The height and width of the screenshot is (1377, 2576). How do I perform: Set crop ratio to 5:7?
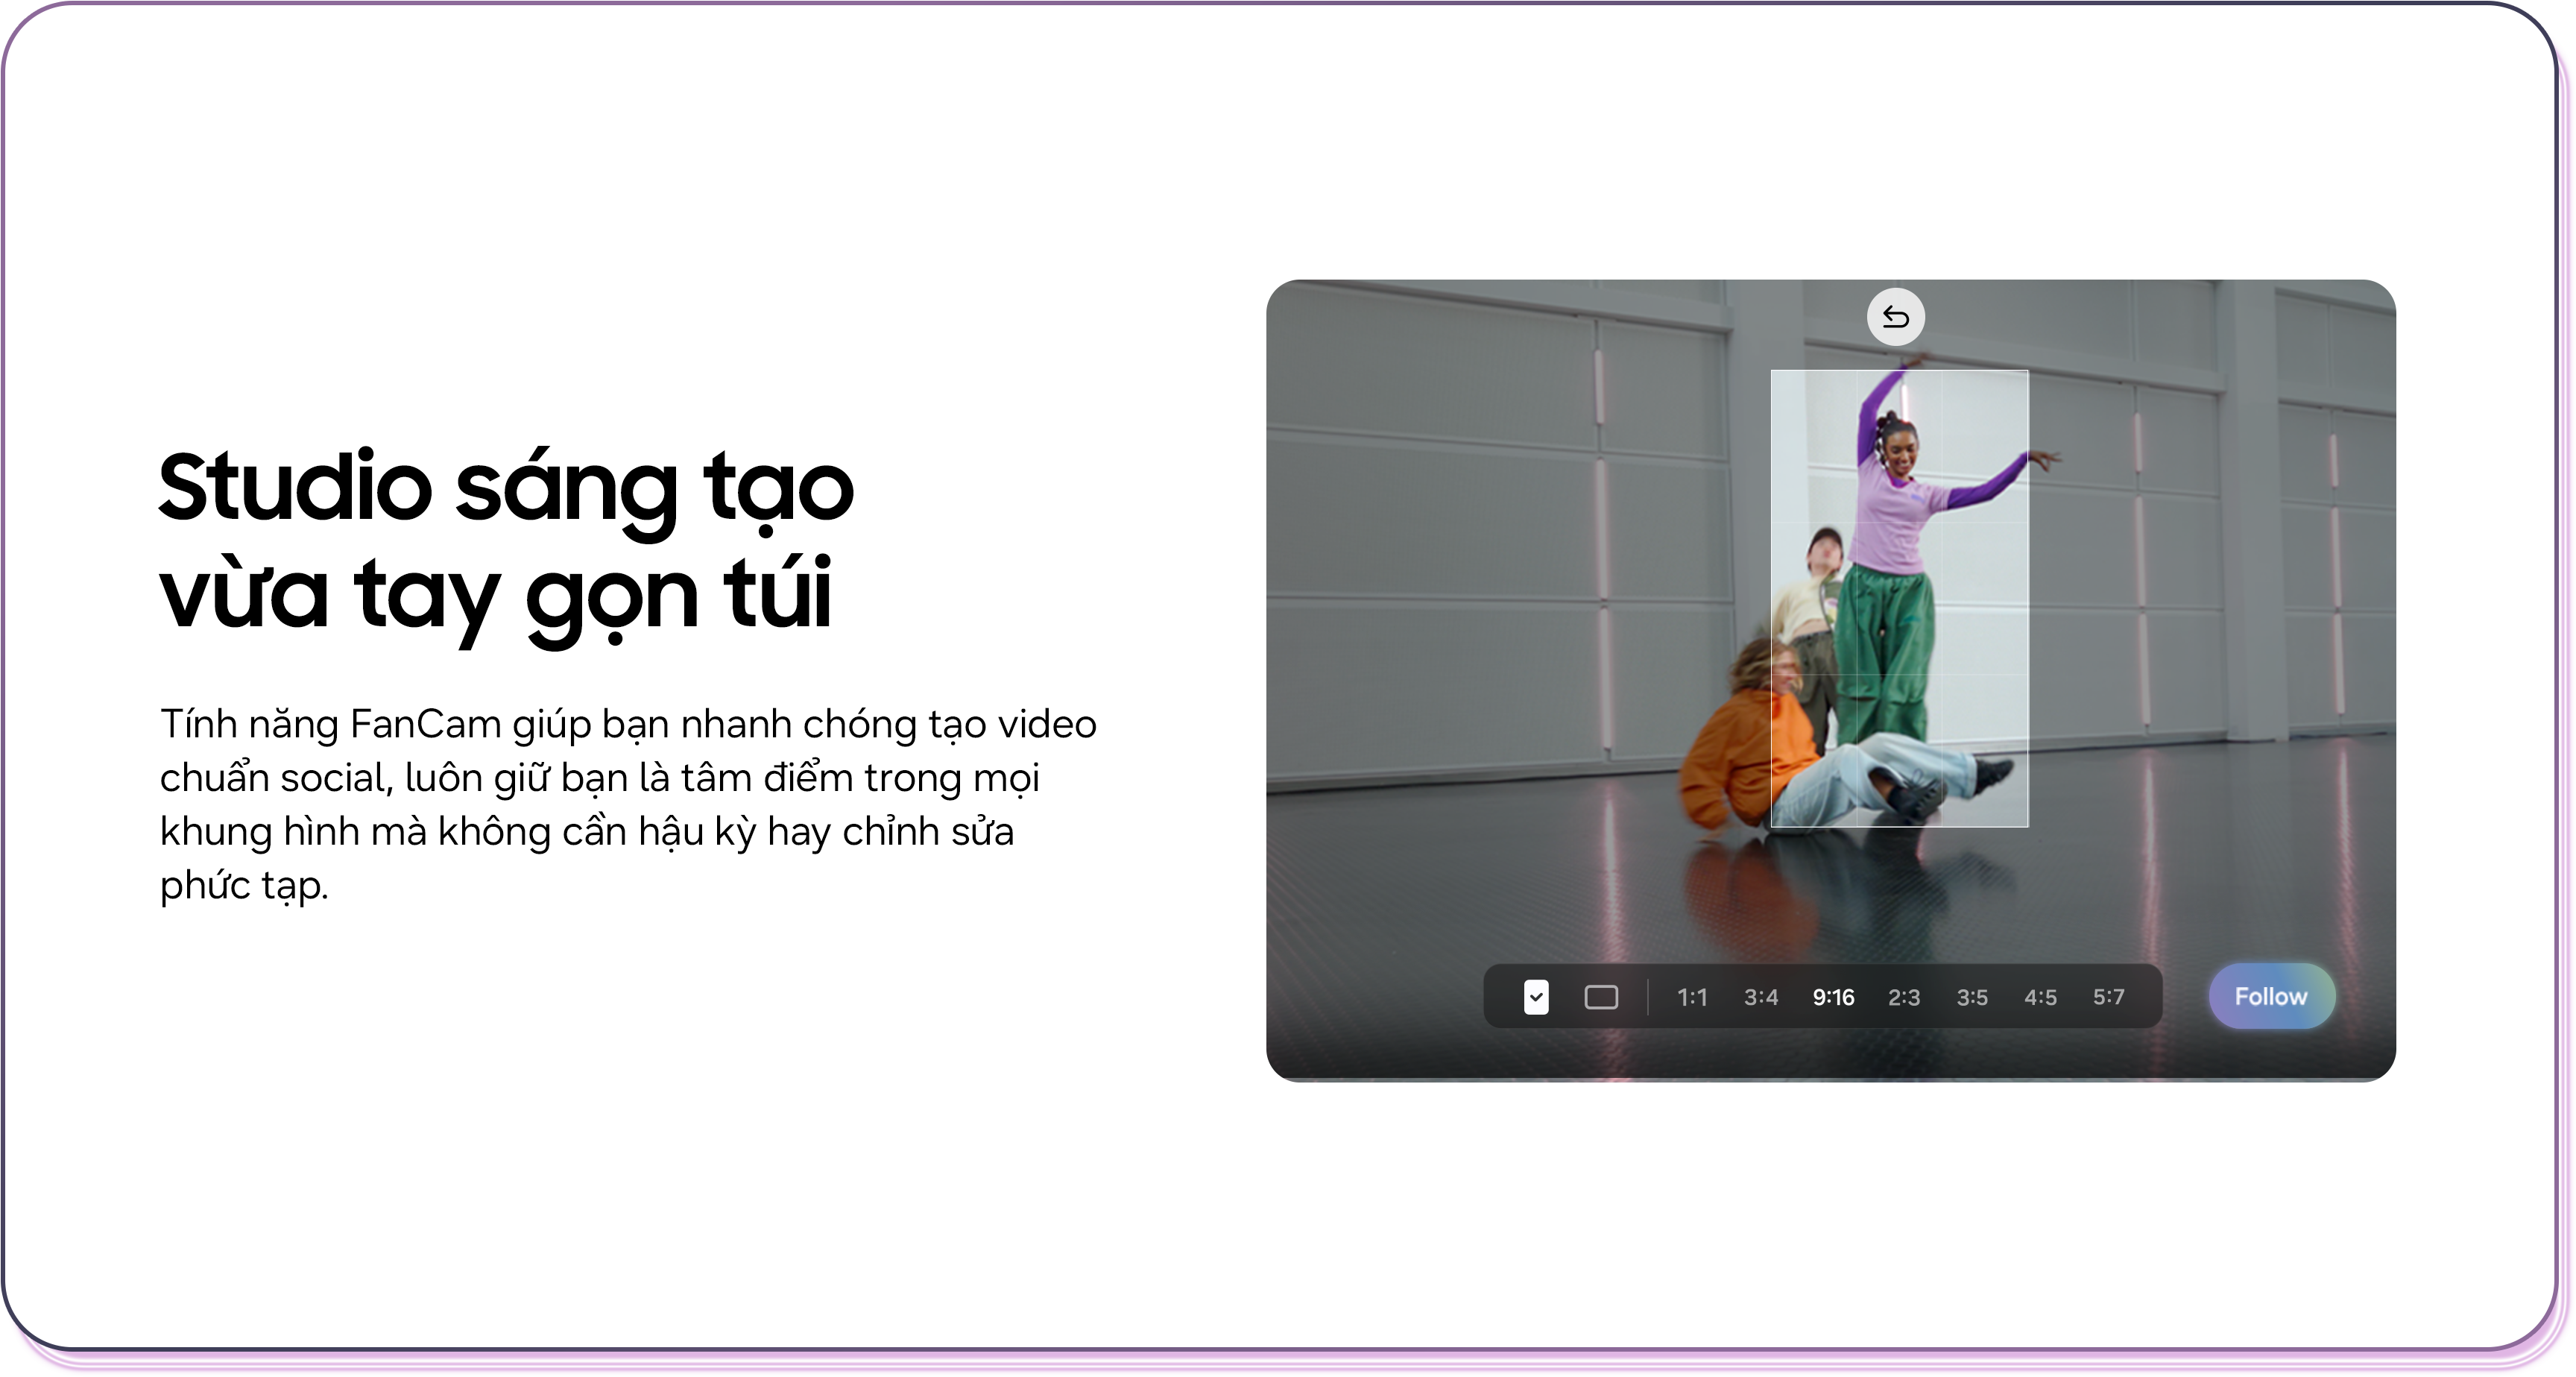point(2109,997)
